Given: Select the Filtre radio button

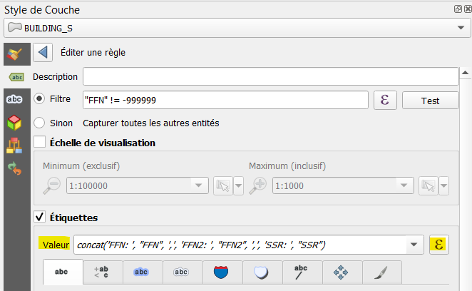Looking at the screenshot, I should tap(39, 99).
